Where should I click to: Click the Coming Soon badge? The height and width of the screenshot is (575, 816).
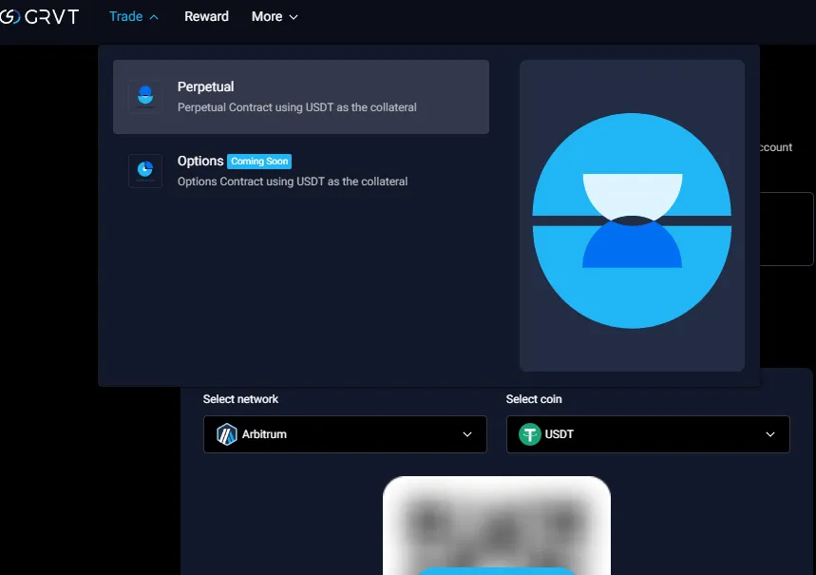point(259,162)
